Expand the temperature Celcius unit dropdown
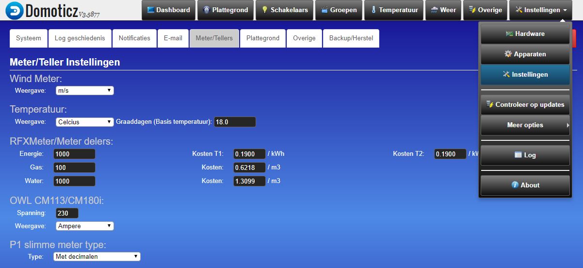 coord(85,122)
